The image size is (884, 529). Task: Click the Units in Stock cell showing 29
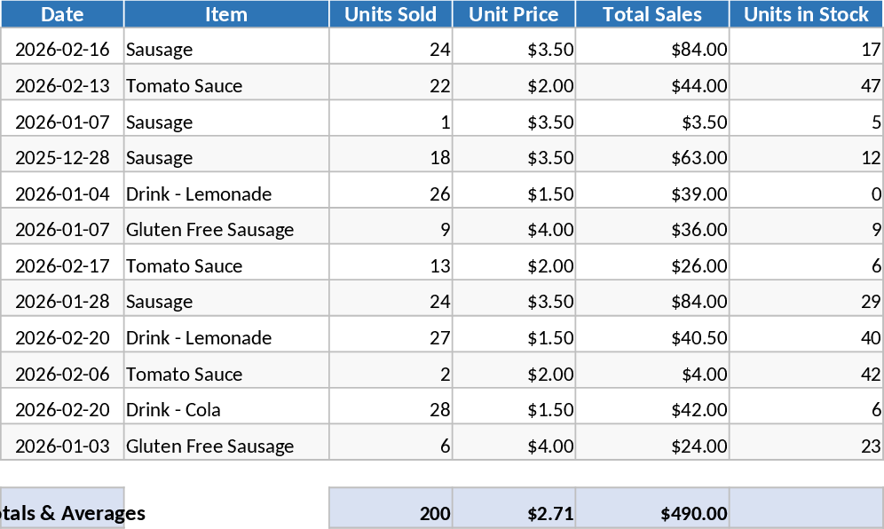coord(806,303)
